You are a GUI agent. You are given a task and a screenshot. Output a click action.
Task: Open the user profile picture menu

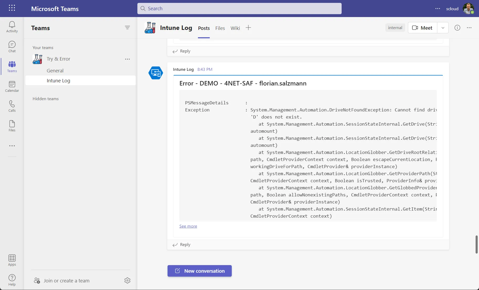coord(468,9)
